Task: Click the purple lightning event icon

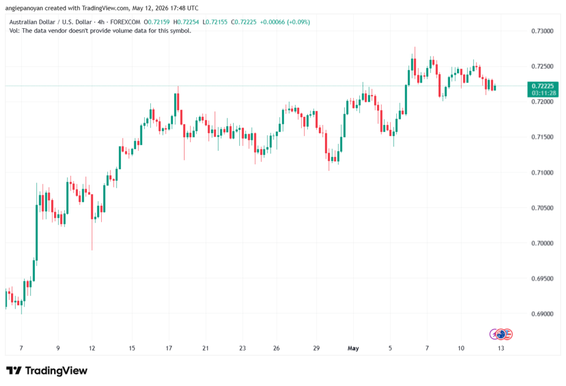Action: coord(493,334)
